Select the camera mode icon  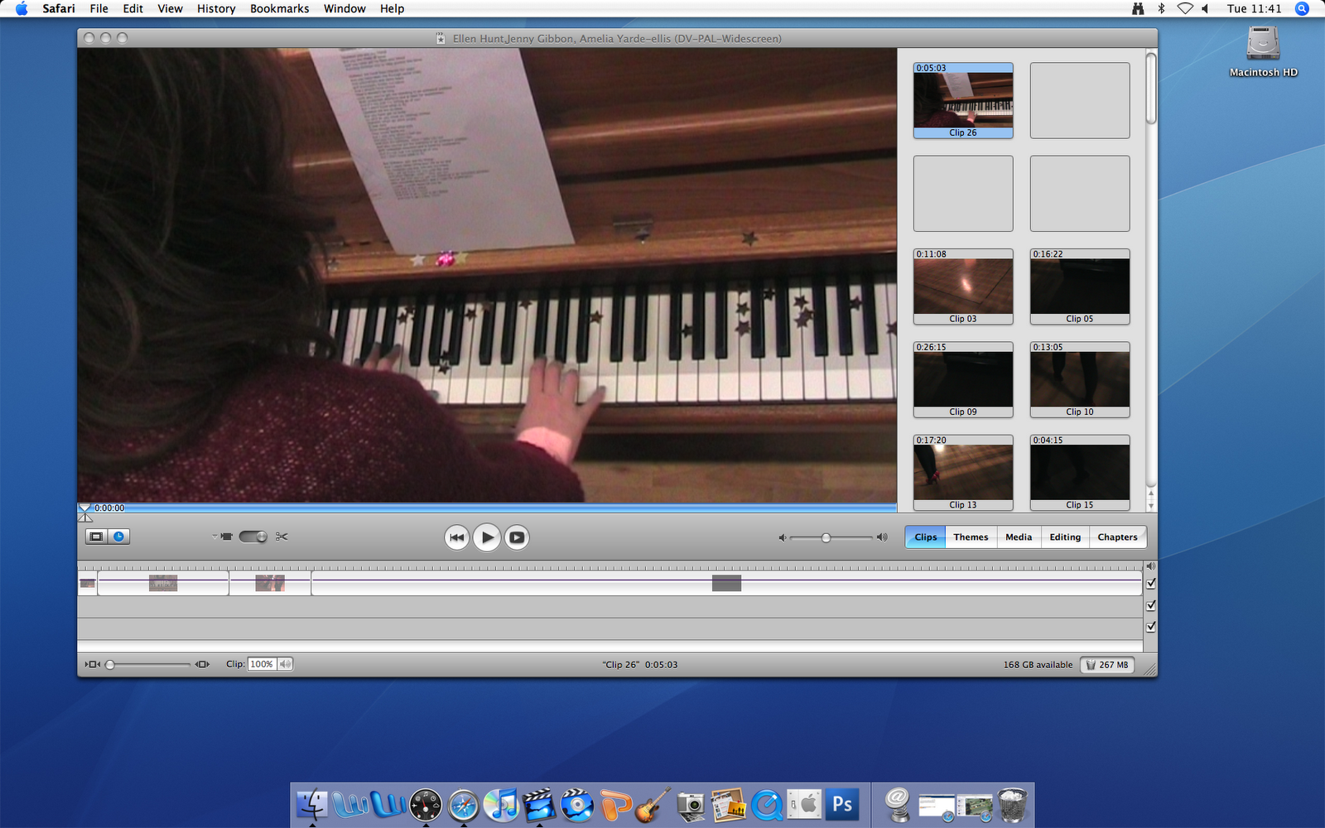tap(226, 537)
